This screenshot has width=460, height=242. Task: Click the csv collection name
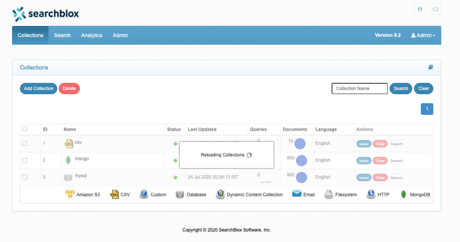[x=78, y=142]
